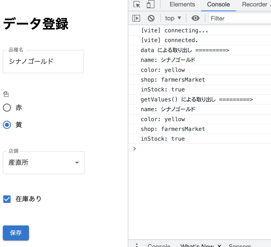Image resolution: width=271 pixels, height=247 pixels.
Task: Open the console sidebar panel icon
Action: click(x=136, y=18)
